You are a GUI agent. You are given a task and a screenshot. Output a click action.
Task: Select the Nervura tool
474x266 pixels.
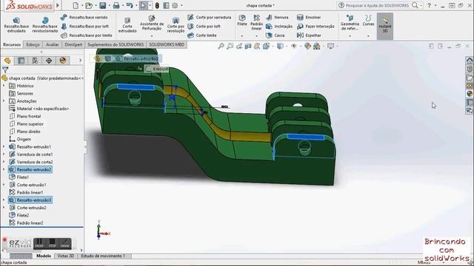(277, 18)
